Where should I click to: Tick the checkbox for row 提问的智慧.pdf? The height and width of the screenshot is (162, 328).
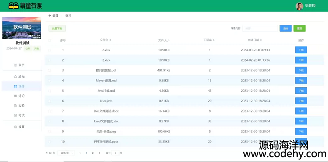(49, 70)
